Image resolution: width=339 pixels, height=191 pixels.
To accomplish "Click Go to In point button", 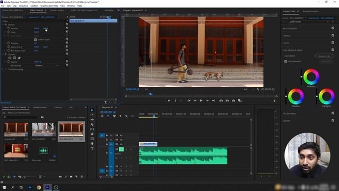I will tap(189, 101).
